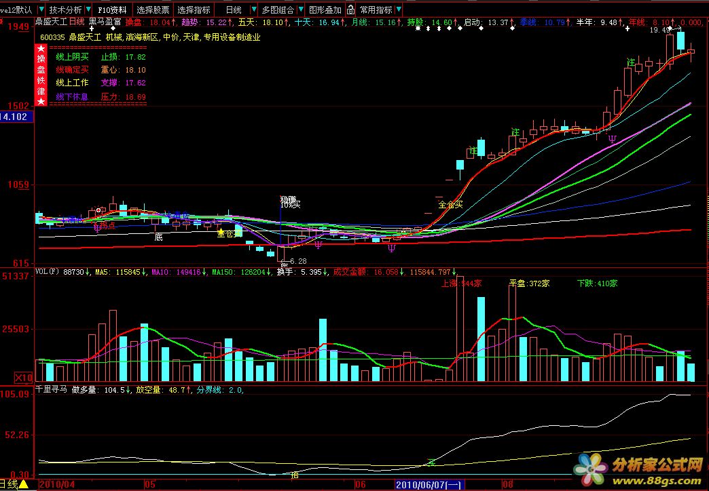Click the yellow 线上工作 rule text
Screen dimensions: 709x491
[73, 83]
